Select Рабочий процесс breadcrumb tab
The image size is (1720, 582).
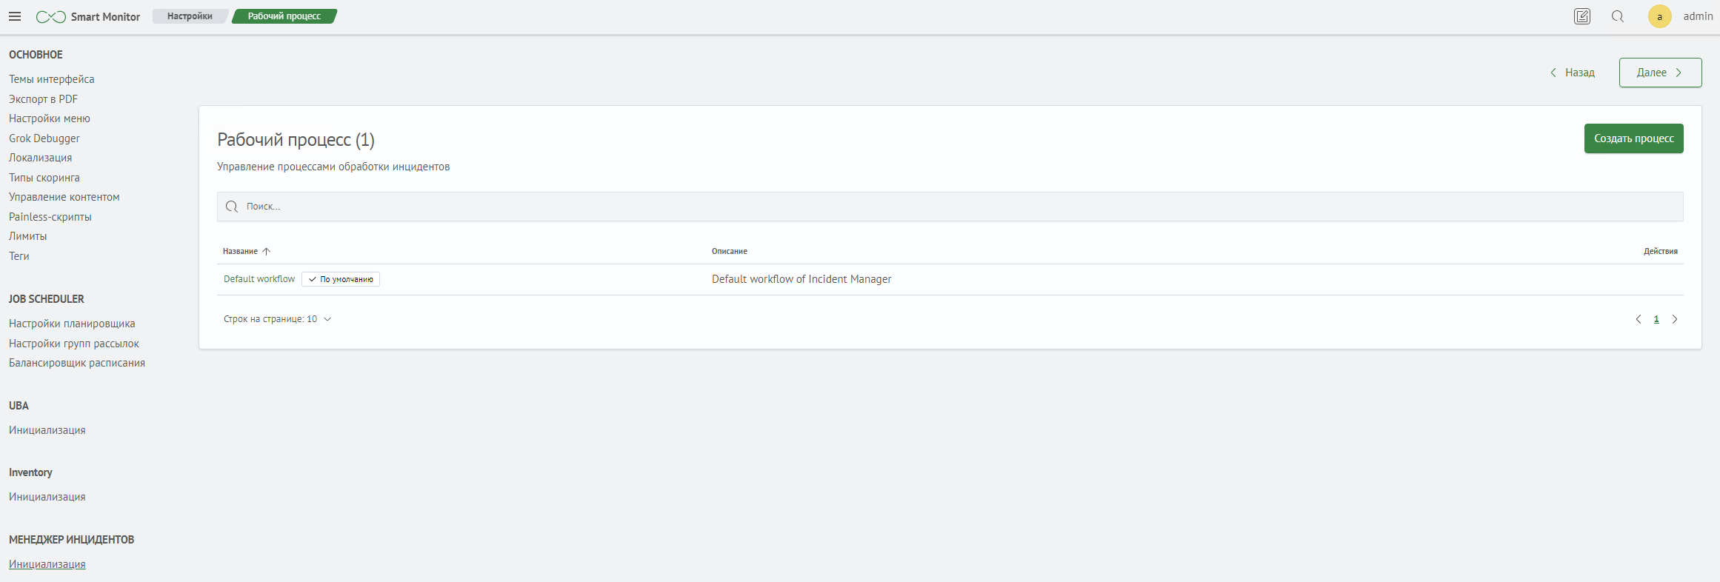(284, 16)
